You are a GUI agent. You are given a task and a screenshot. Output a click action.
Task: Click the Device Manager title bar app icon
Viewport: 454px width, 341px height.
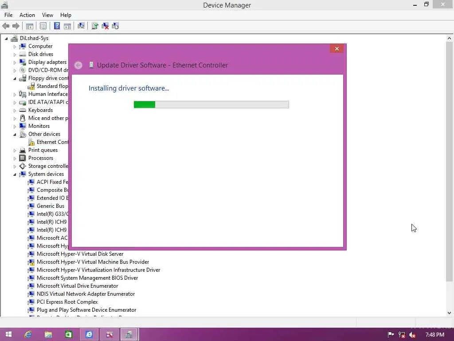[4, 4]
